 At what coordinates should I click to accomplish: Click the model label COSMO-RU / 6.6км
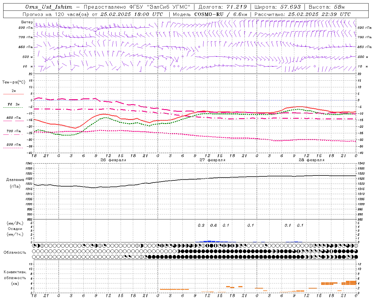(x=221, y=14)
